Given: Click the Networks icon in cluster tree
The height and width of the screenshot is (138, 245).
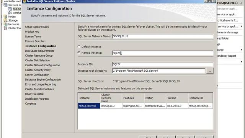Looking at the screenshot, I should pos(6,24).
